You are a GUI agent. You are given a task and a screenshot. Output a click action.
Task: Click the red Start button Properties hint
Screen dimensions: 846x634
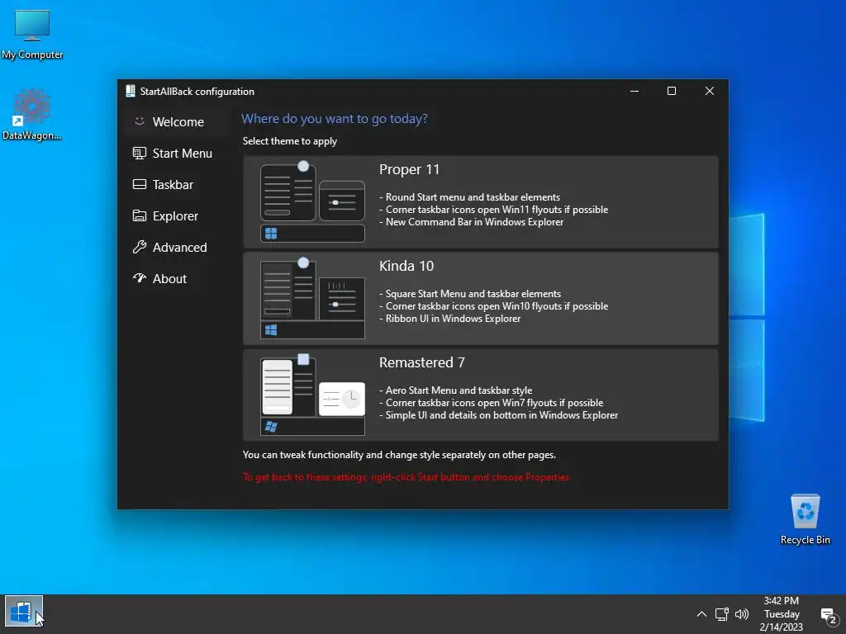coord(406,477)
